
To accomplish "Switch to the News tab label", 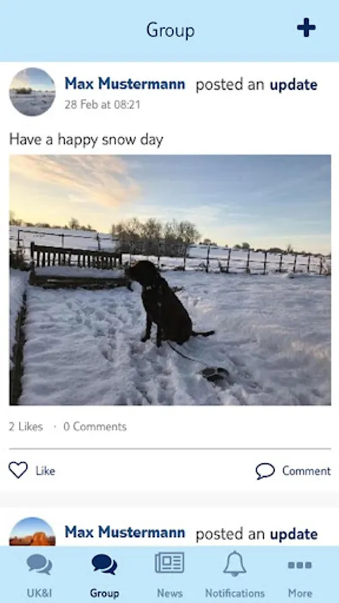I will [x=169, y=593].
